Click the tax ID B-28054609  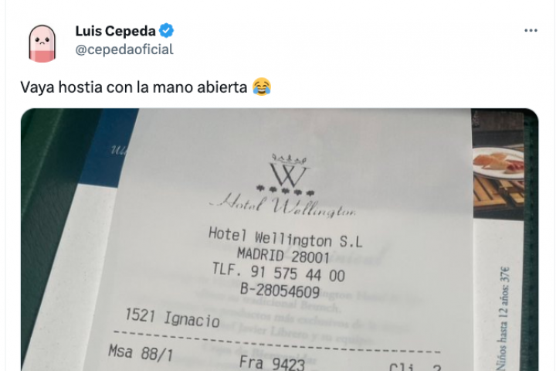(280, 290)
